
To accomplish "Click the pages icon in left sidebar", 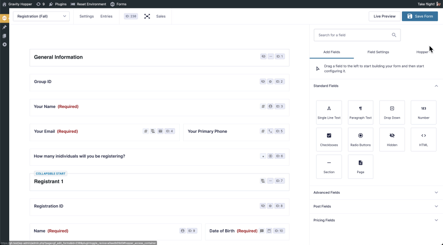I will point(4,36).
